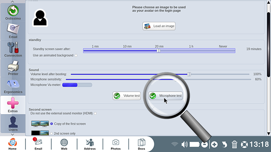Click the battery status icon
Viewport: 271px width, 152px height.
195,145
